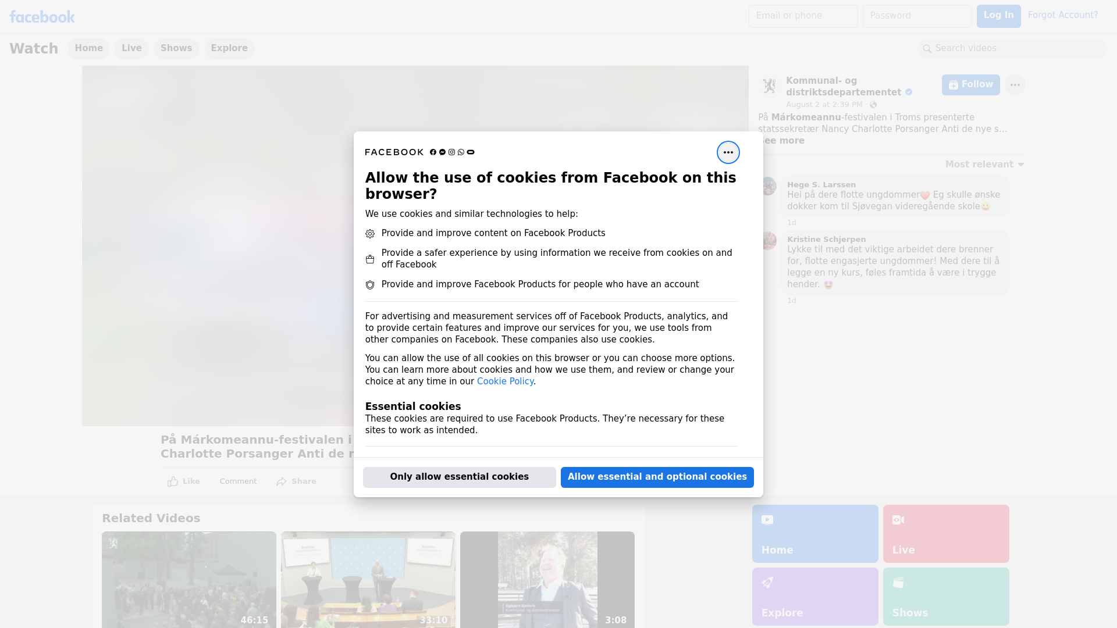Click the Share arrow icon

pyautogui.click(x=282, y=481)
